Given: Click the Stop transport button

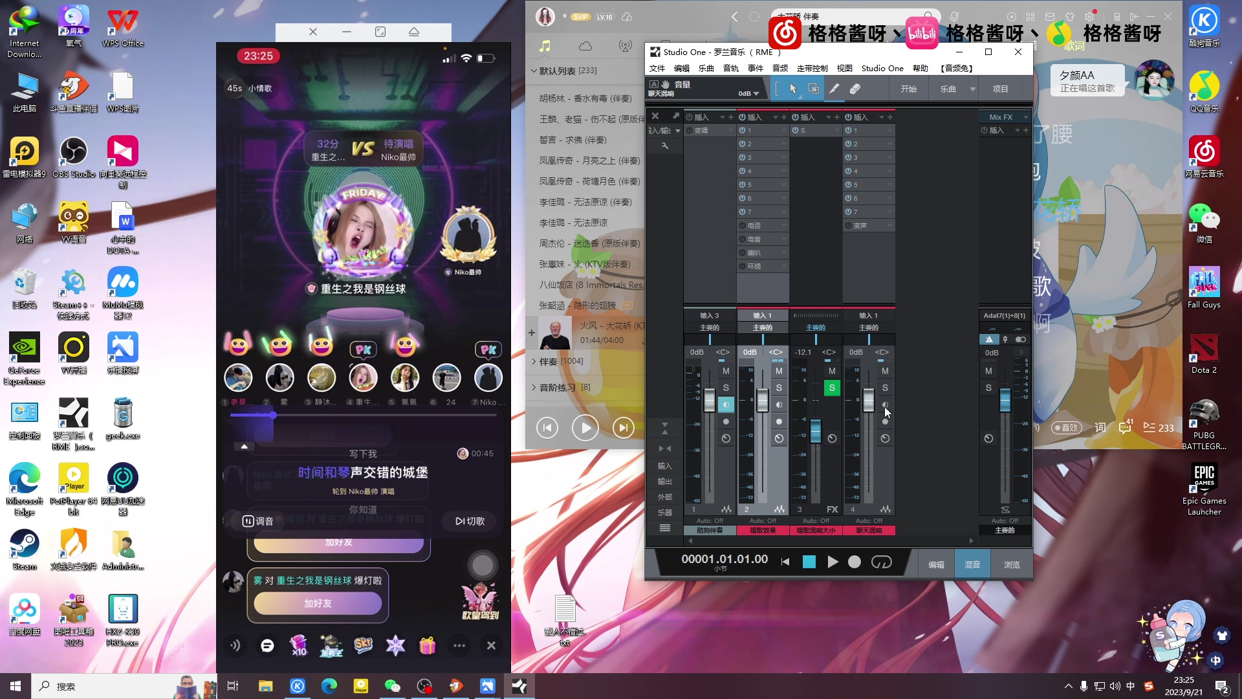Looking at the screenshot, I should (809, 562).
